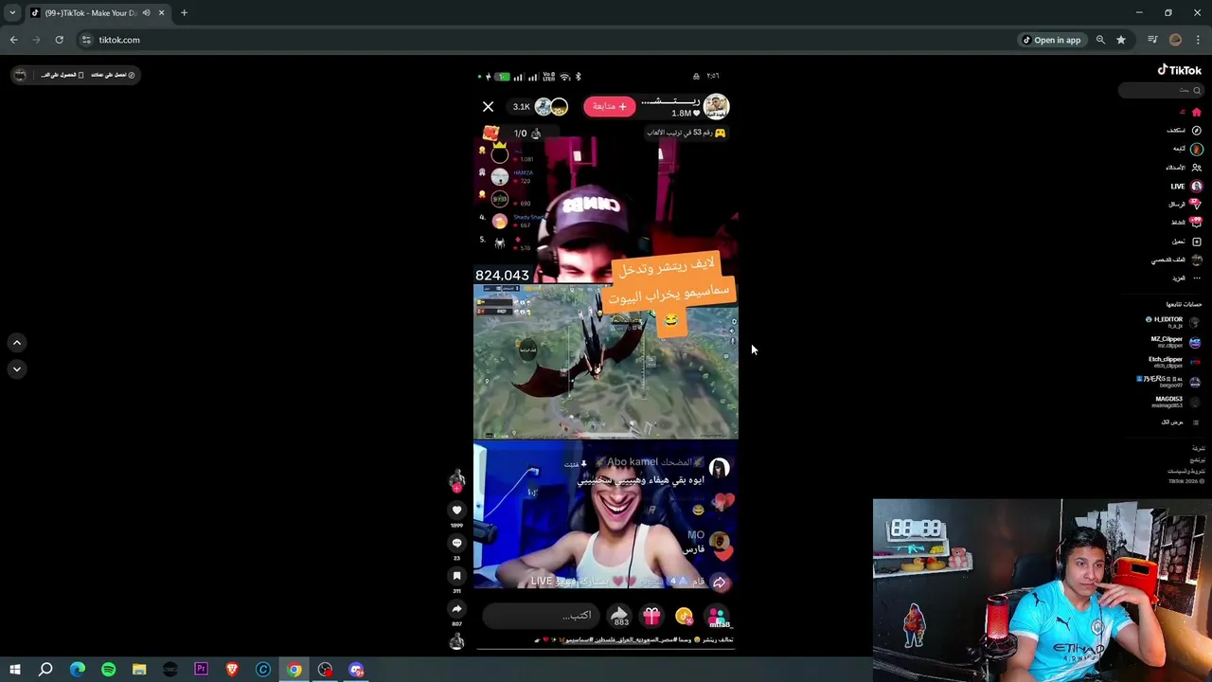Open the Chrome profile avatar
Screen dimensions: 1212x682
coord(1176,40)
